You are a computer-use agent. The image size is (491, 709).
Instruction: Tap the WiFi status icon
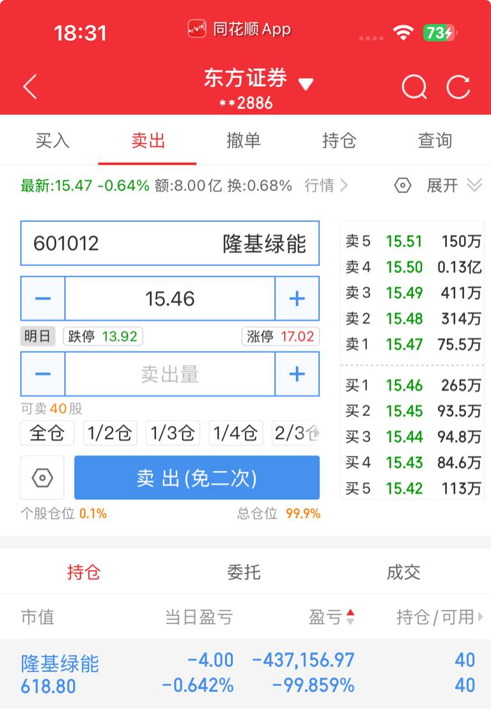pyautogui.click(x=403, y=33)
